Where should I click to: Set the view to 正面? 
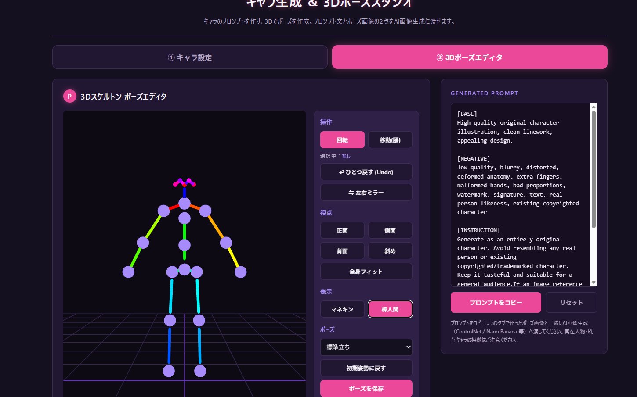pyautogui.click(x=342, y=230)
